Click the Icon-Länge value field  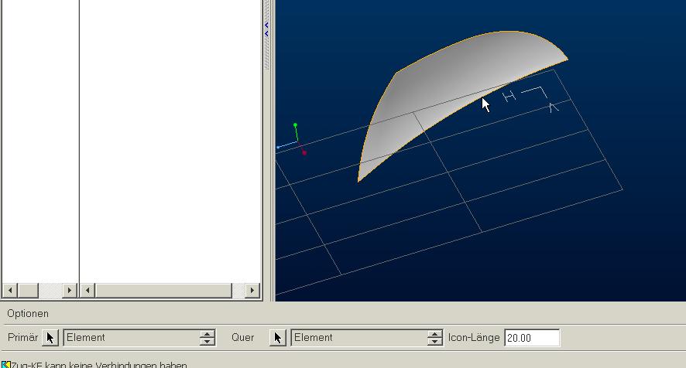click(532, 338)
